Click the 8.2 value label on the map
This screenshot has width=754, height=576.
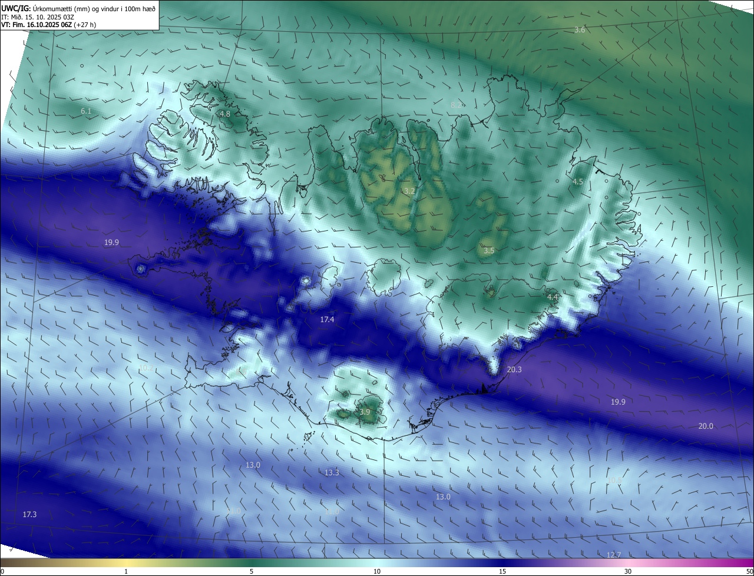pyautogui.click(x=456, y=105)
